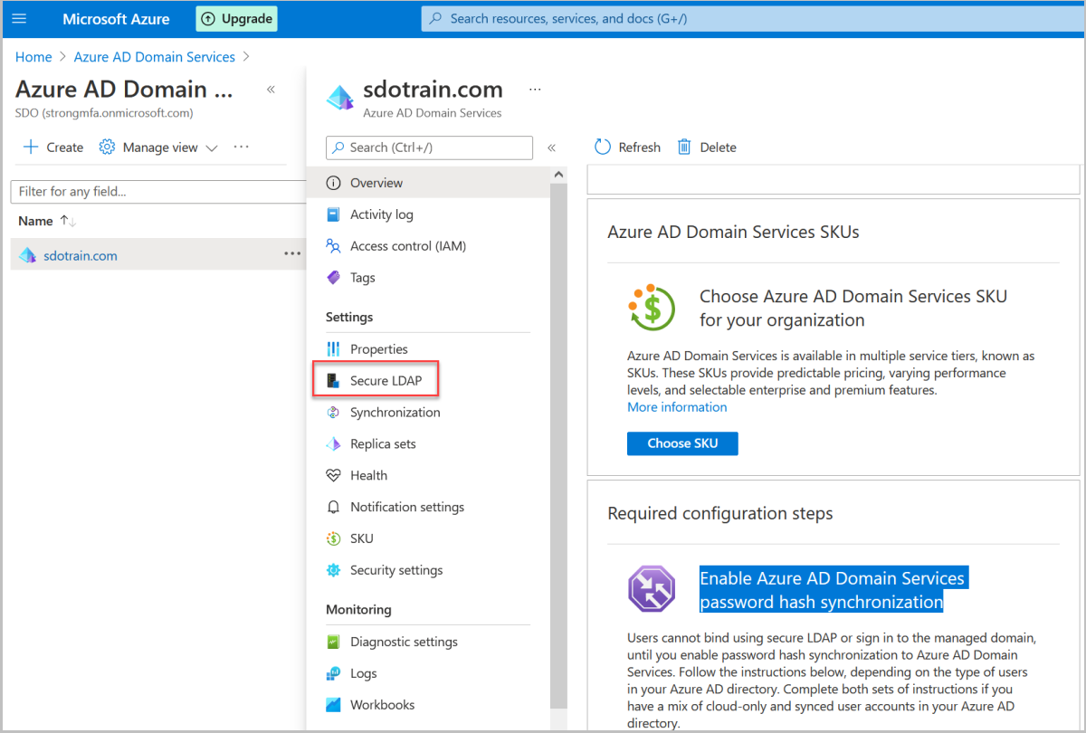
Task: Open more commands ellipsis beside Manage view
Action: pos(241,147)
